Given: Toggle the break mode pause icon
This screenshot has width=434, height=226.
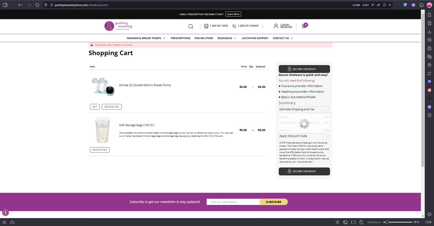Looking at the screenshot, I should 4,222.
